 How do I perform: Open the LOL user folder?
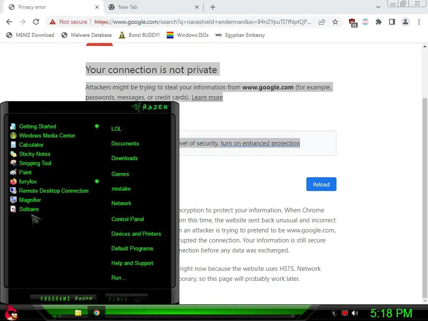click(116, 129)
